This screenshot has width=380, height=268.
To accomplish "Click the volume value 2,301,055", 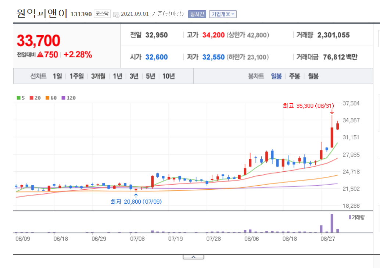I will pyautogui.click(x=333, y=35).
